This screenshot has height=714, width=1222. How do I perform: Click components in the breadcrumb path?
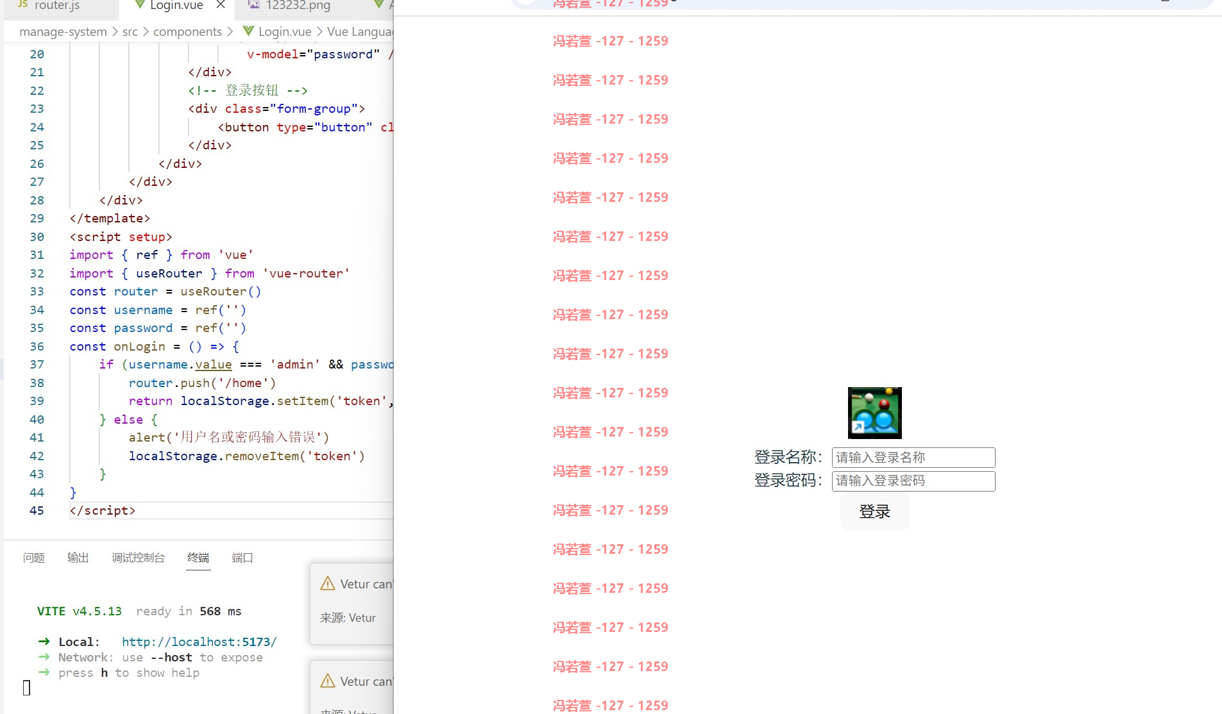187,31
